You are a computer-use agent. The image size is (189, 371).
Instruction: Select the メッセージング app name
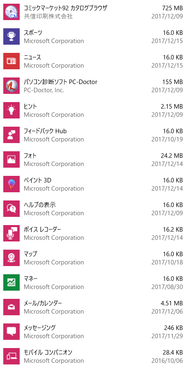40,328
